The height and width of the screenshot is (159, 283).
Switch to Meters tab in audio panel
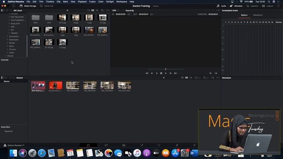pyautogui.click(x=244, y=15)
